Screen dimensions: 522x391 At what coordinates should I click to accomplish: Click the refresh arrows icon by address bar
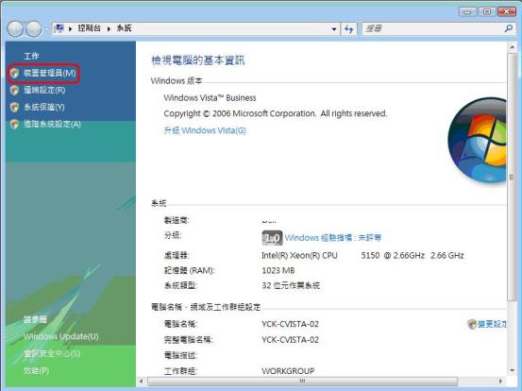(348, 29)
